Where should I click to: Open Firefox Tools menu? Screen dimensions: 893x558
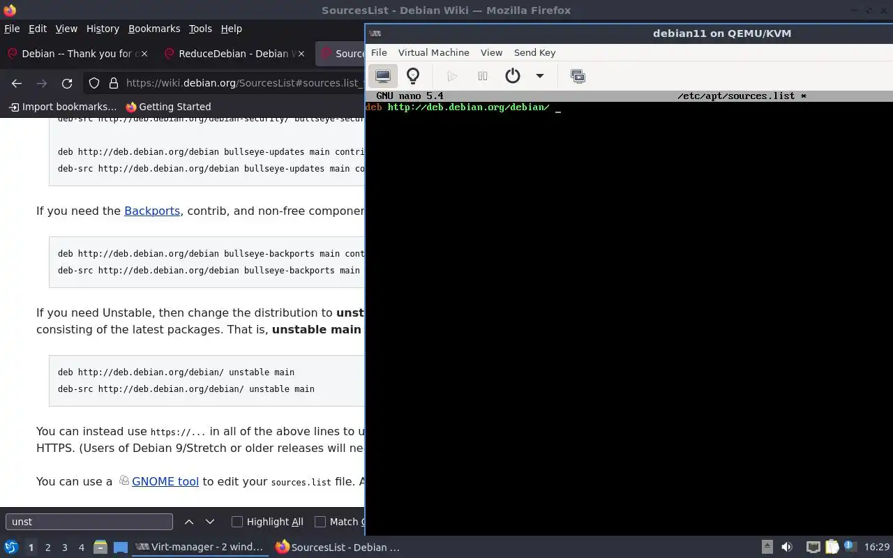coord(200,29)
